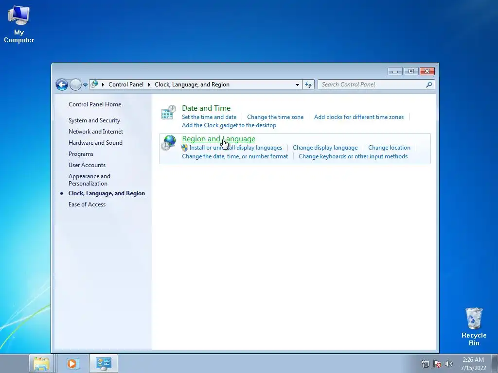Open User Accounts category
This screenshot has height=373, width=498.
point(87,165)
